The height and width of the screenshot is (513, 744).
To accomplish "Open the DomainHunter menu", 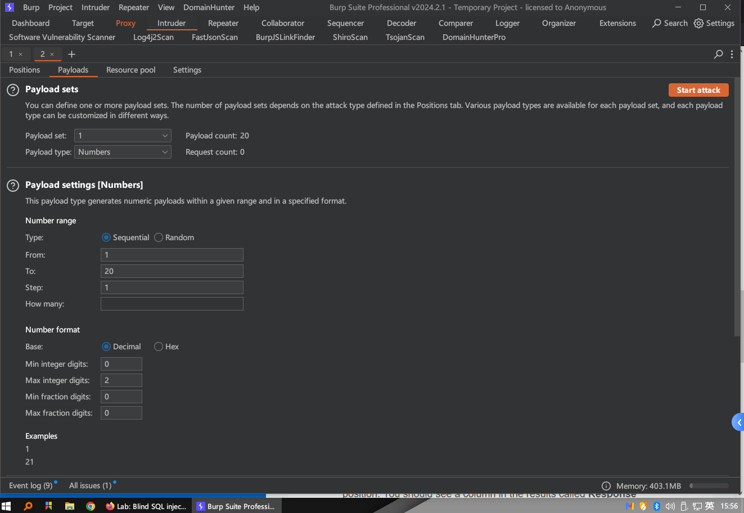I will point(209,7).
